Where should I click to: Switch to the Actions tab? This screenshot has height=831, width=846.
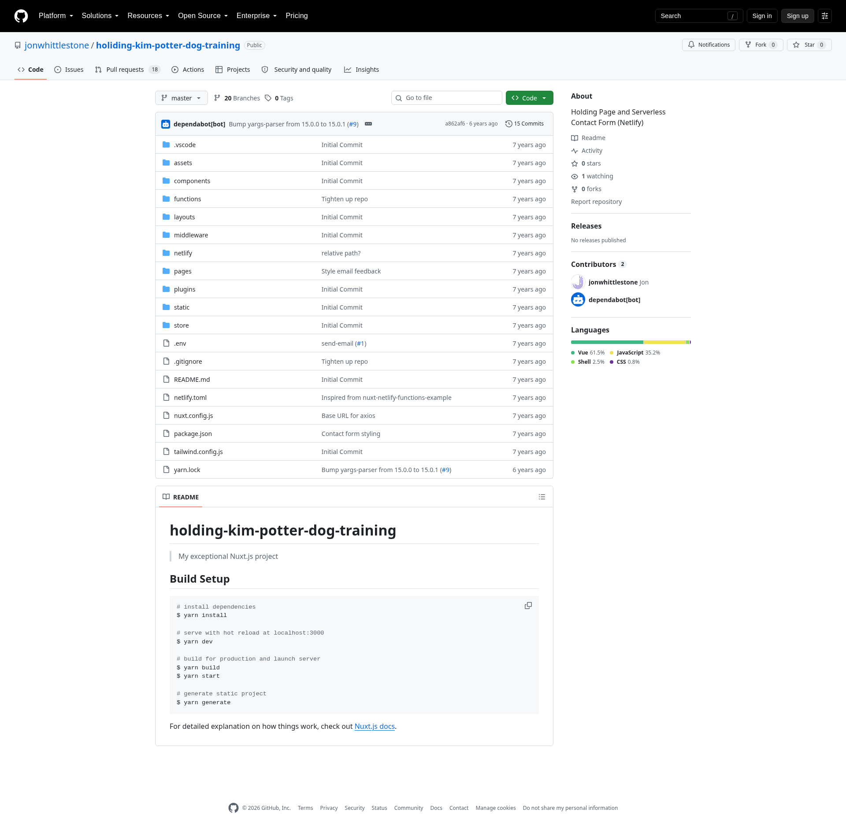pos(188,70)
